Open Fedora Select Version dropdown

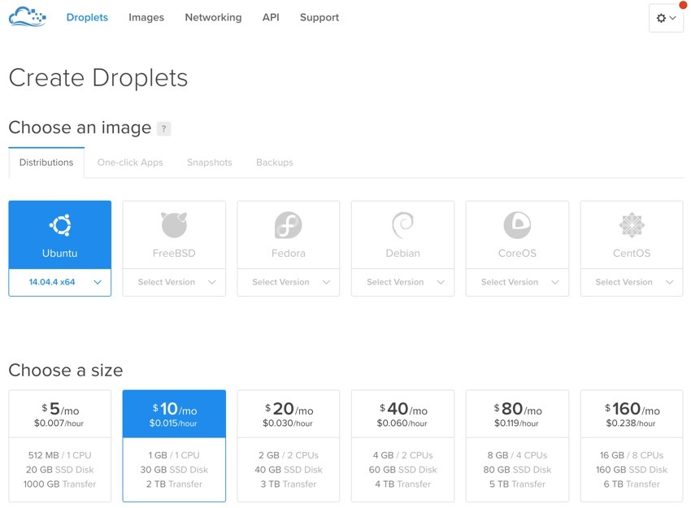pos(289,282)
